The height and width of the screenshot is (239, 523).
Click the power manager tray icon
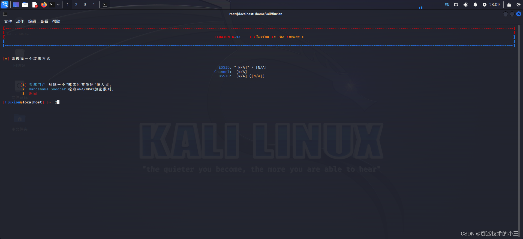click(485, 5)
